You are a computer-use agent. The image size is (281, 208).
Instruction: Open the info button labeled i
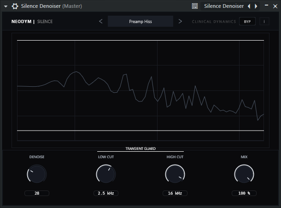point(264,22)
